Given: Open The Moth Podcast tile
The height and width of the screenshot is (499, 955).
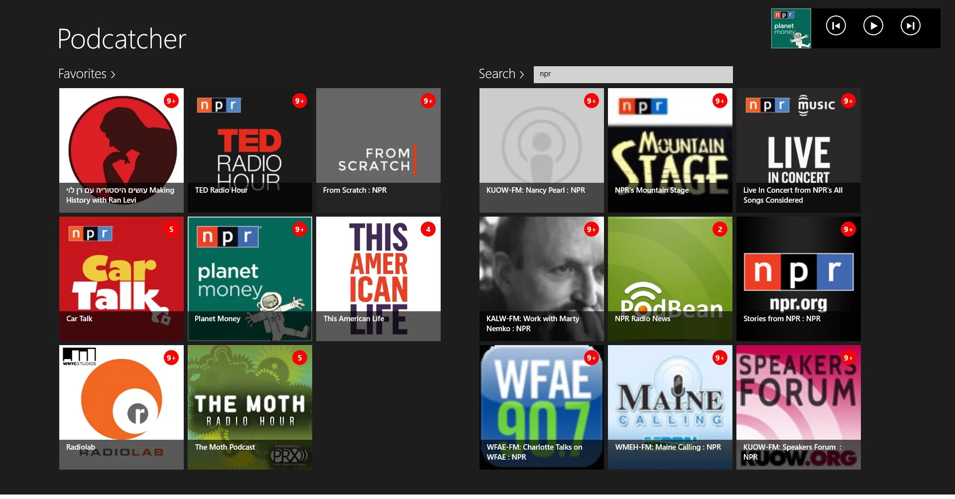Looking at the screenshot, I should pos(250,407).
